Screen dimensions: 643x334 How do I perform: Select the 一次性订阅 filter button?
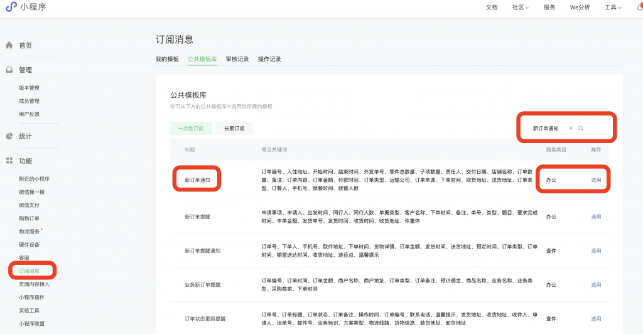pyautogui.click(x=191, y=128)
